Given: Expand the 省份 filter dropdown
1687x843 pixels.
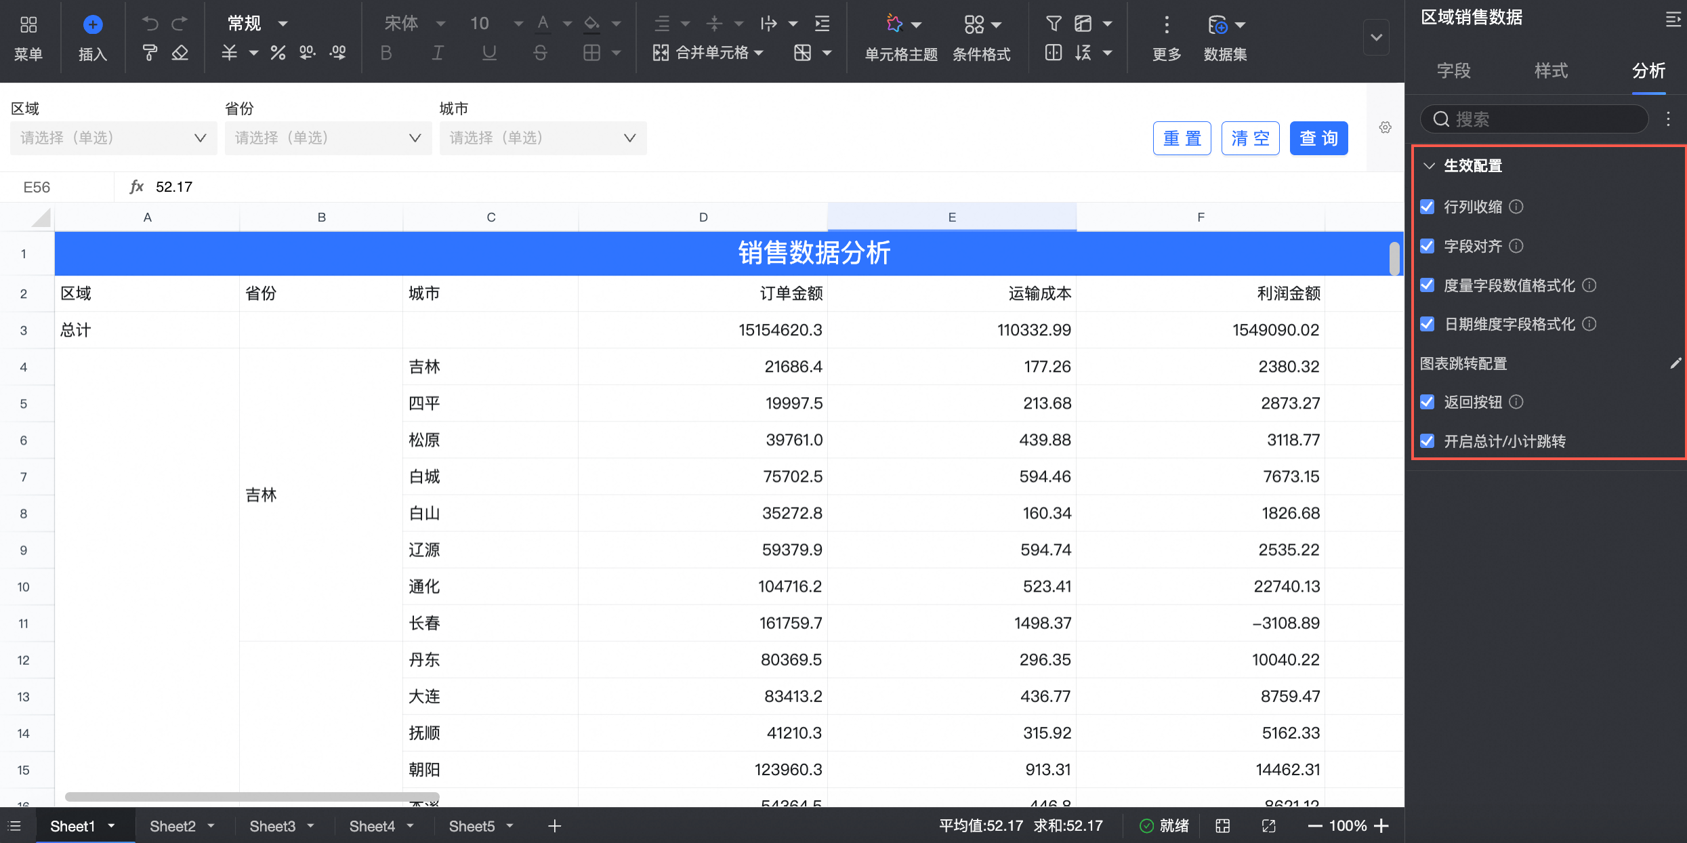Looking at the screenshot, I should (x=328, y=138).
